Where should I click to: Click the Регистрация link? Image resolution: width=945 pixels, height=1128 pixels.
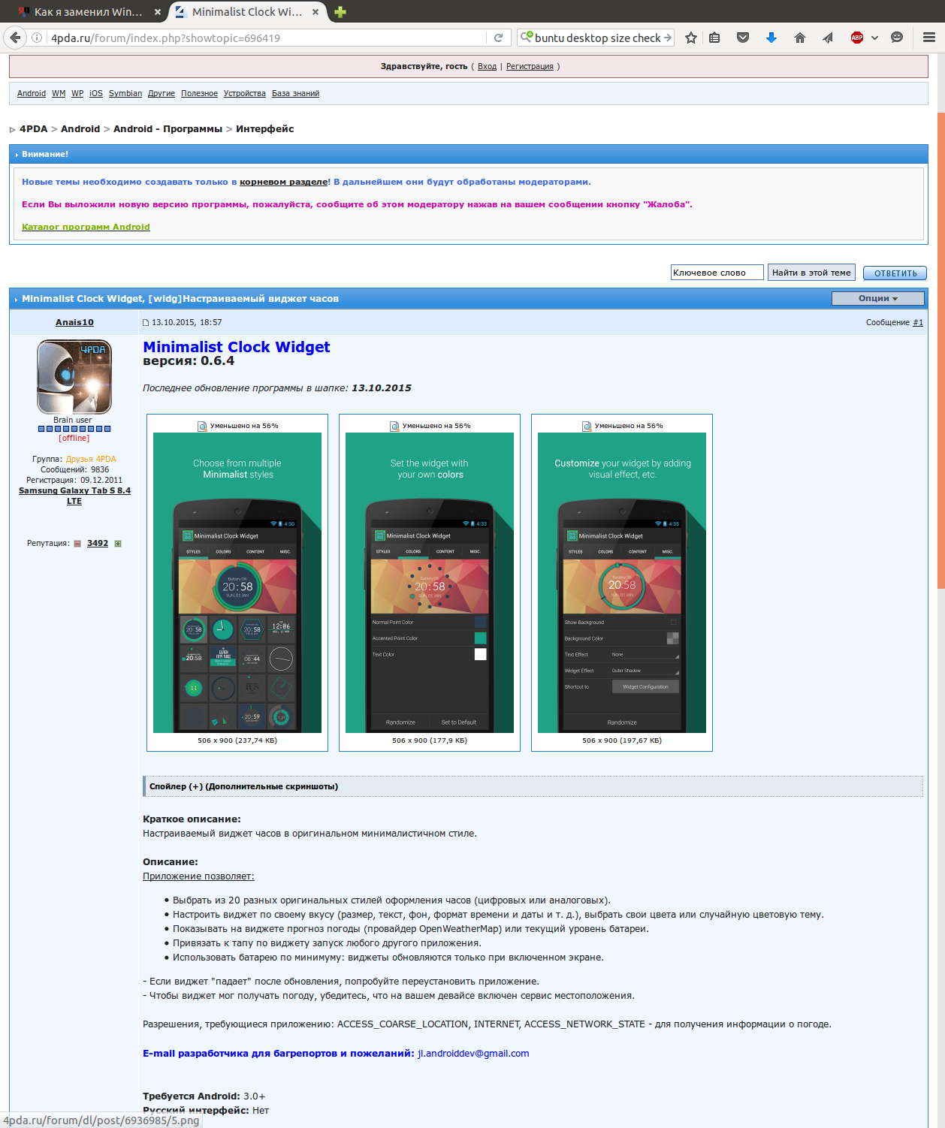click(530, 67)
